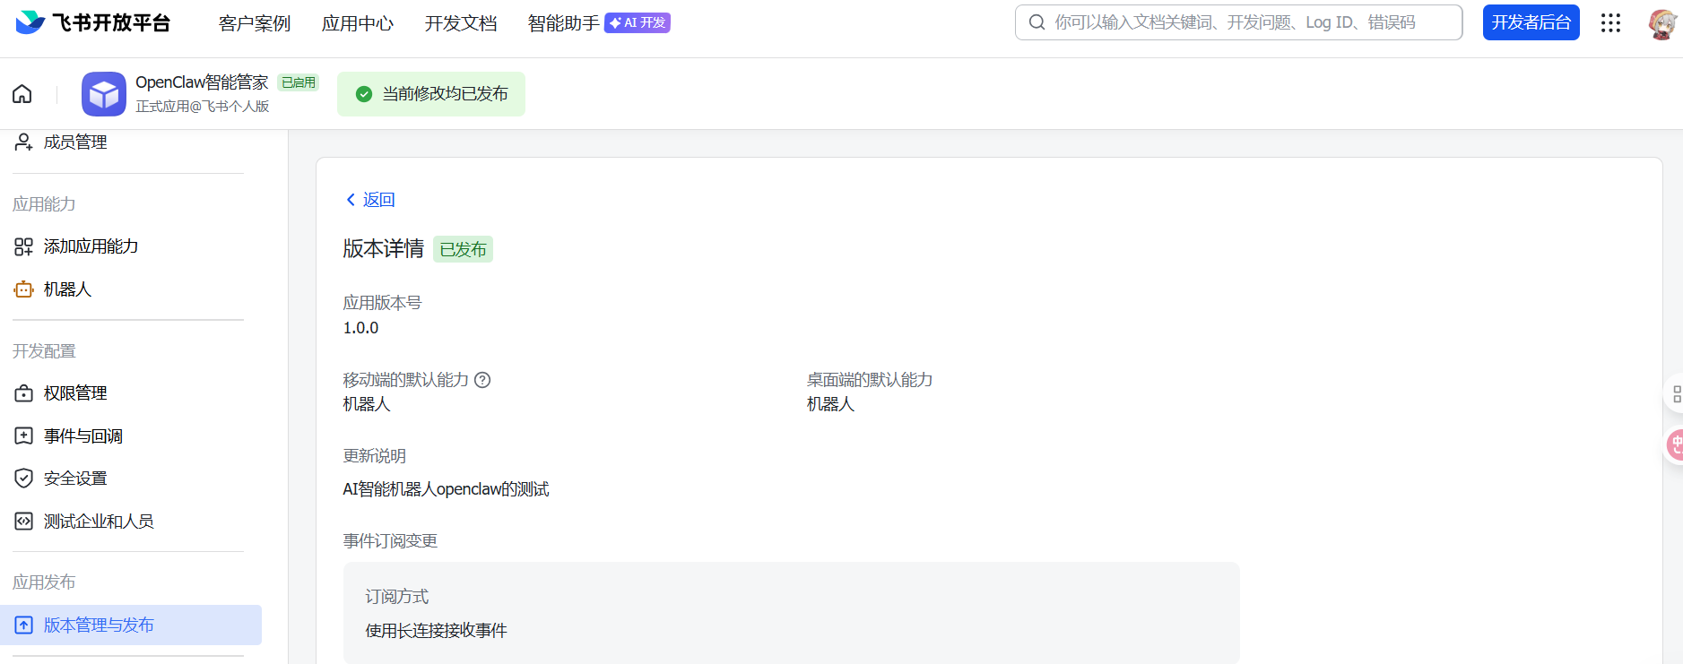Click the test enterprise code icon
The width and height of the screenshot is (1683, 664).
coord(24,522)
